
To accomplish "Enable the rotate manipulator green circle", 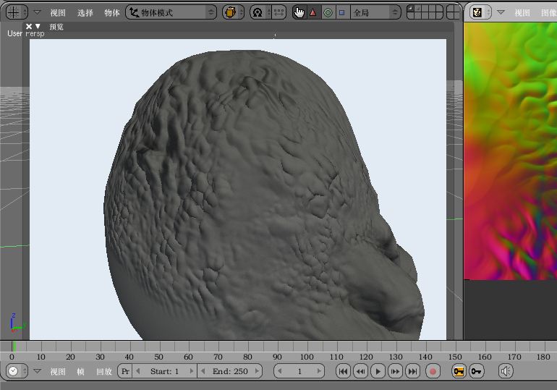I will [x=328, y=12].
